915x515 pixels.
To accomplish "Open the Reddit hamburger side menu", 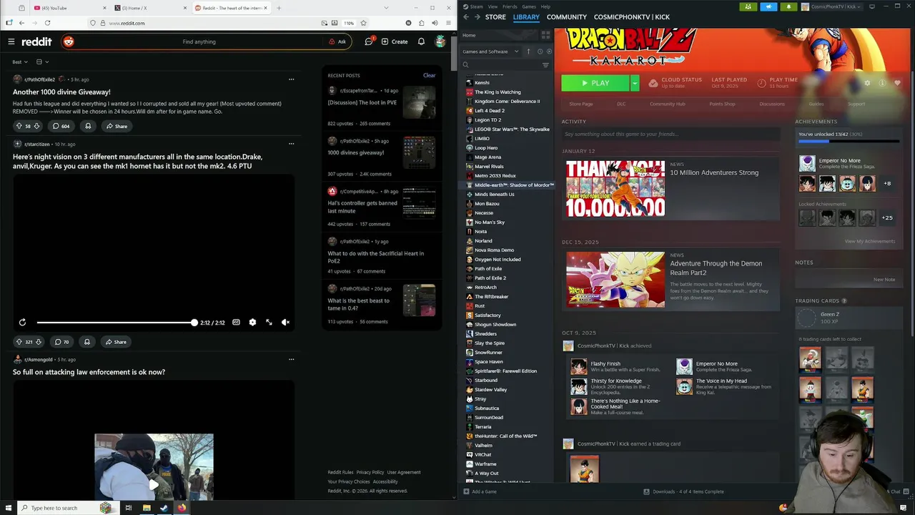I will [x=11, y=41].
